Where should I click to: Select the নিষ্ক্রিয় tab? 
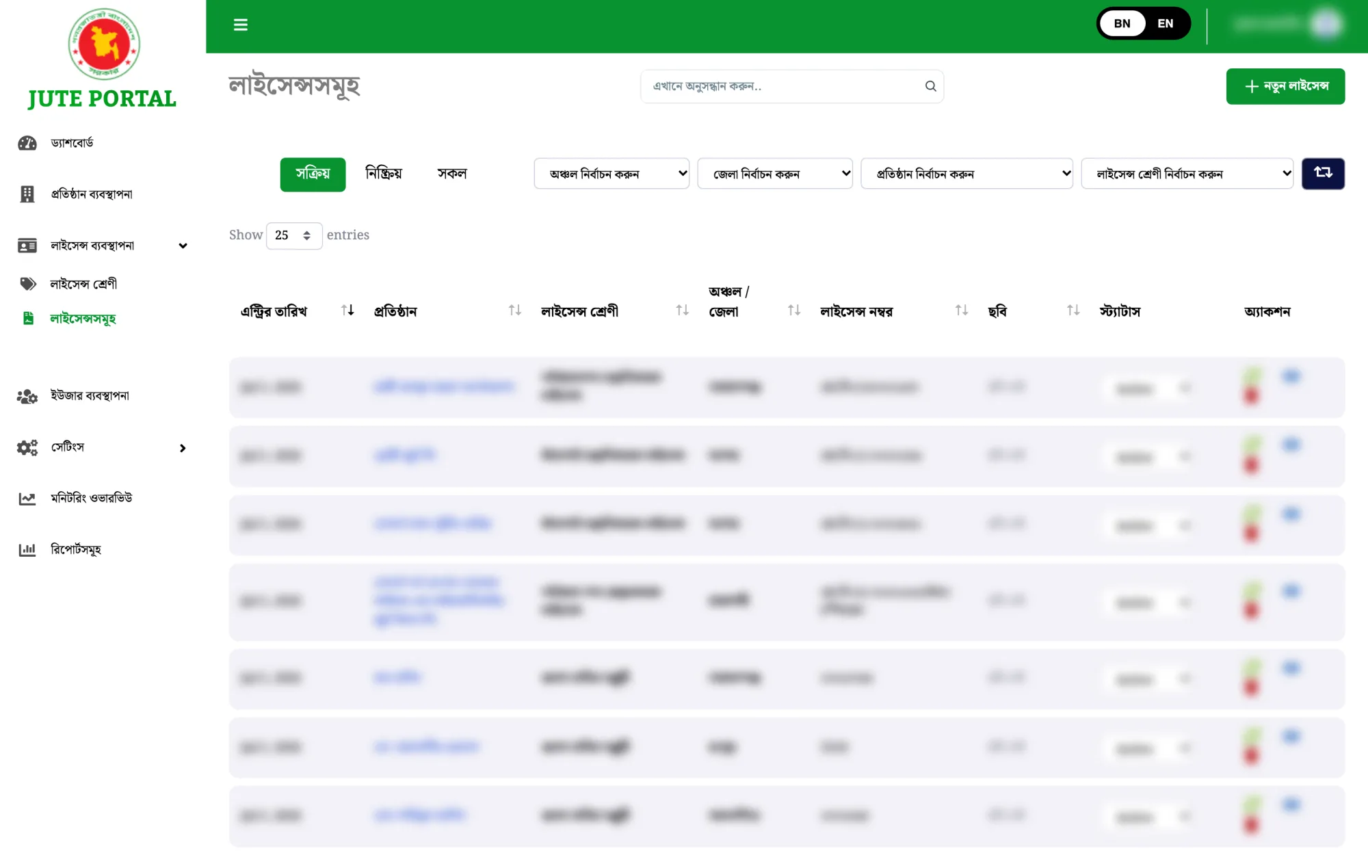click(384, 173)
